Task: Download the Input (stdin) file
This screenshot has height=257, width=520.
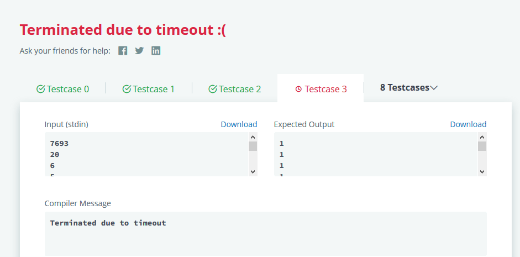Action: point(239,124)
